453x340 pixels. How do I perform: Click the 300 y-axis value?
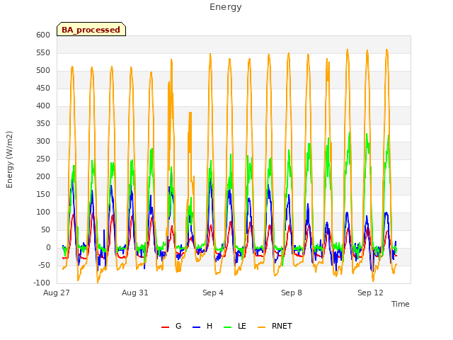(x=43, y=142)
